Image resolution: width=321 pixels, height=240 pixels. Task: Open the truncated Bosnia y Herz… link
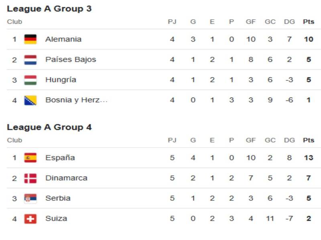coord(76,100)
